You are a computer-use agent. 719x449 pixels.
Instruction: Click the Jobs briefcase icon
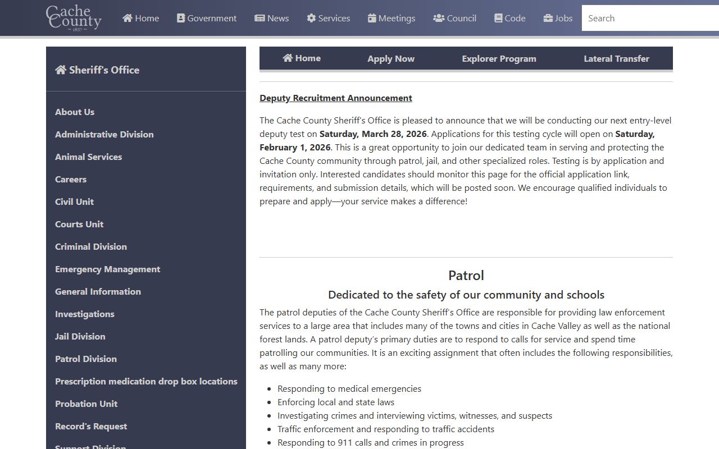[548, 18]
